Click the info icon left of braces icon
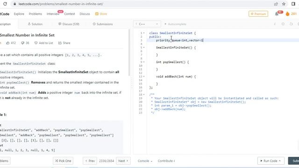Viewport: 299px width, 168px height. point(275,24)
